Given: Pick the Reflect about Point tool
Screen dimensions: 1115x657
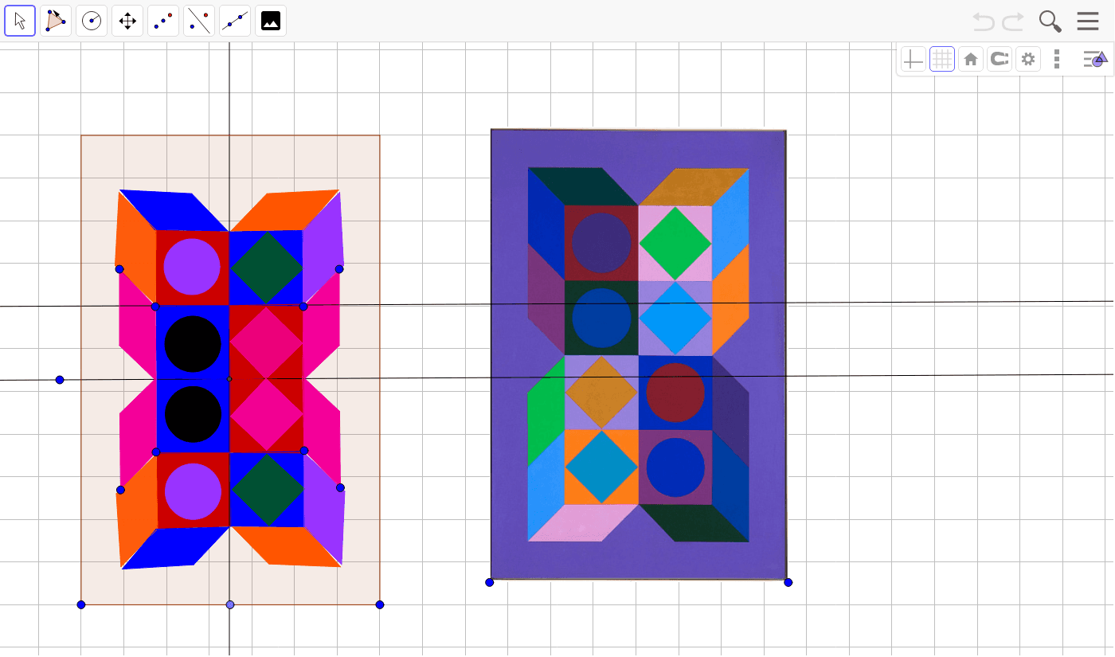Looking at the screenshot, I should [x=163, y=21].
